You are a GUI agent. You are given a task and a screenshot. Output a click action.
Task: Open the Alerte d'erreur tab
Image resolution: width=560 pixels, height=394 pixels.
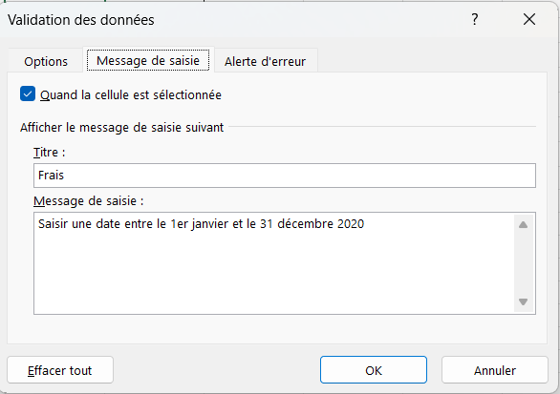(265, 62)
